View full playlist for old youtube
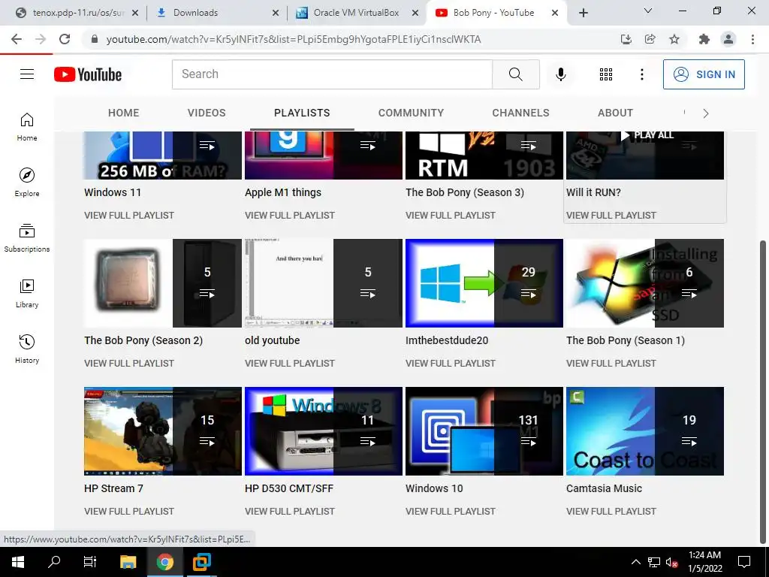This screenshot has height=577, width=769. 290,364
